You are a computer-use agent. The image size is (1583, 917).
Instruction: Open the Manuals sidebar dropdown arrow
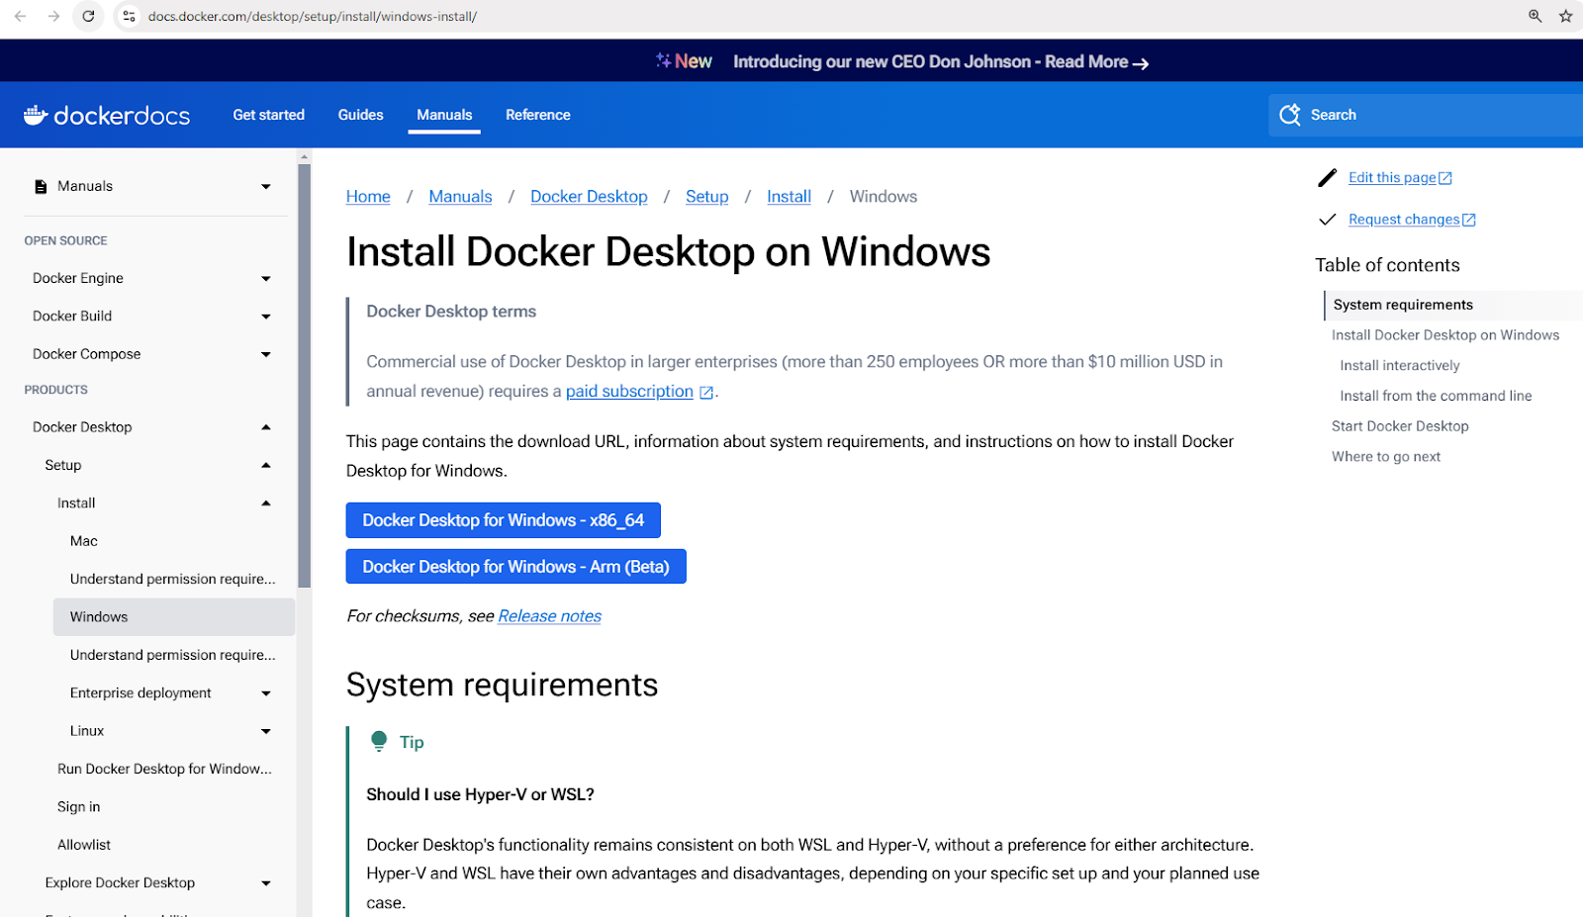click(x=266, y=186)
